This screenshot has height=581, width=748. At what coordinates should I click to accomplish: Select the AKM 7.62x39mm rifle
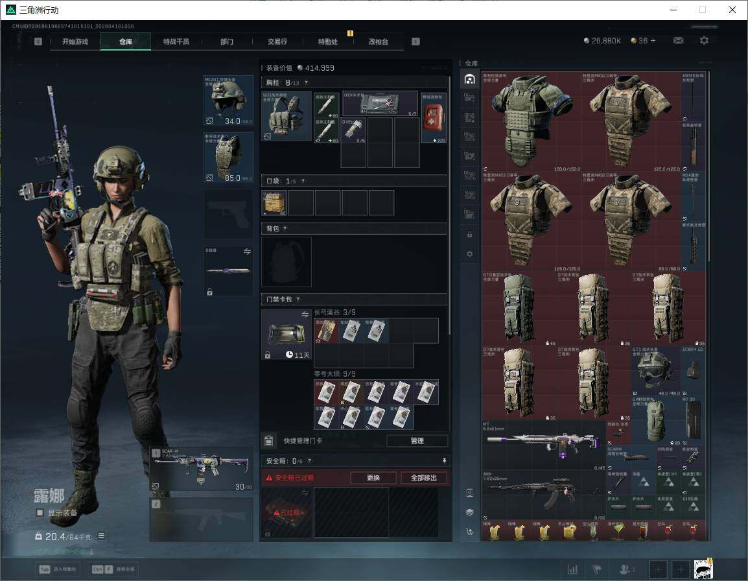(x=544, y=495)
